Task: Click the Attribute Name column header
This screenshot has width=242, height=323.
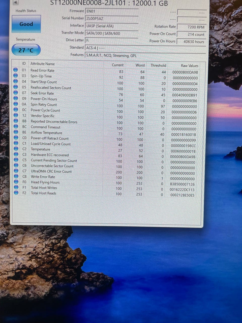Action: click(43, 64)
